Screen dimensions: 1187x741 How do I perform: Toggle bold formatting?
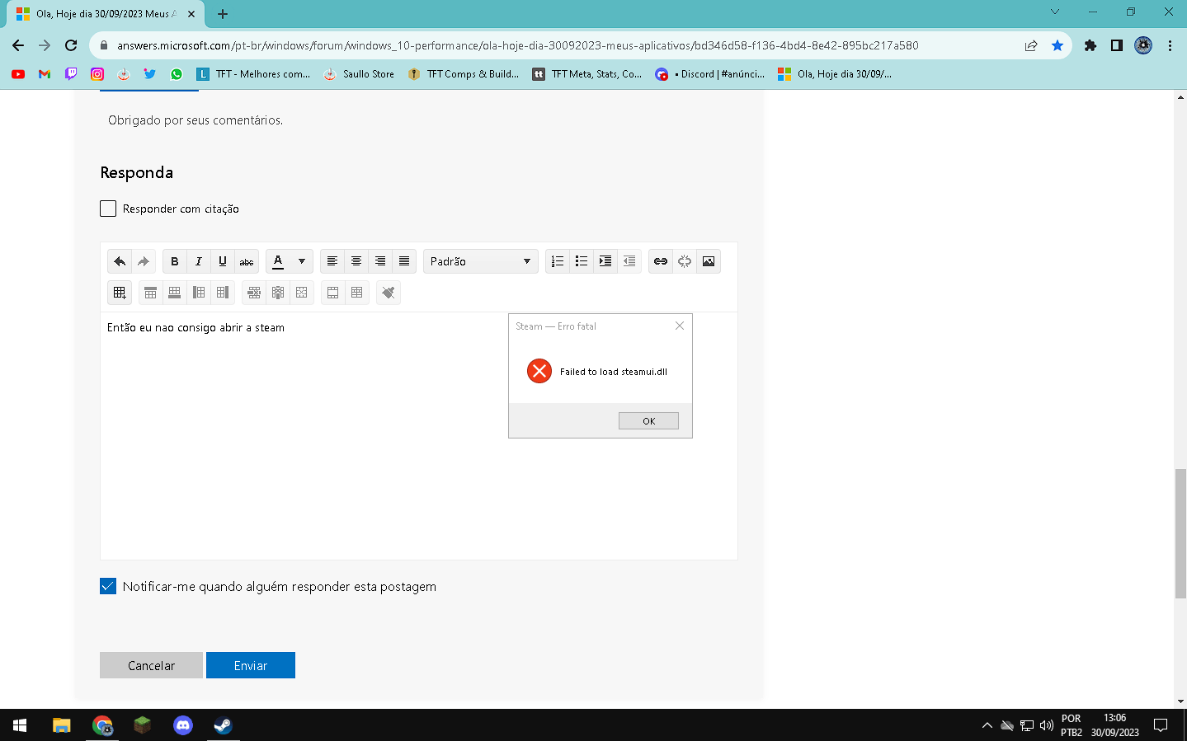click(x=175, y=261)
